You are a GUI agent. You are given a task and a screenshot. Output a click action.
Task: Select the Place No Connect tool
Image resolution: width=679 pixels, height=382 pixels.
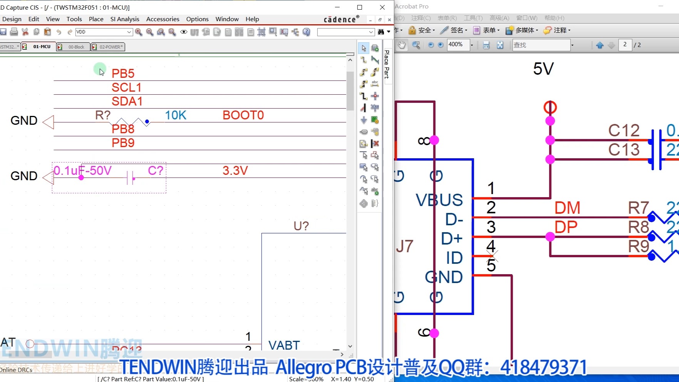375,144
